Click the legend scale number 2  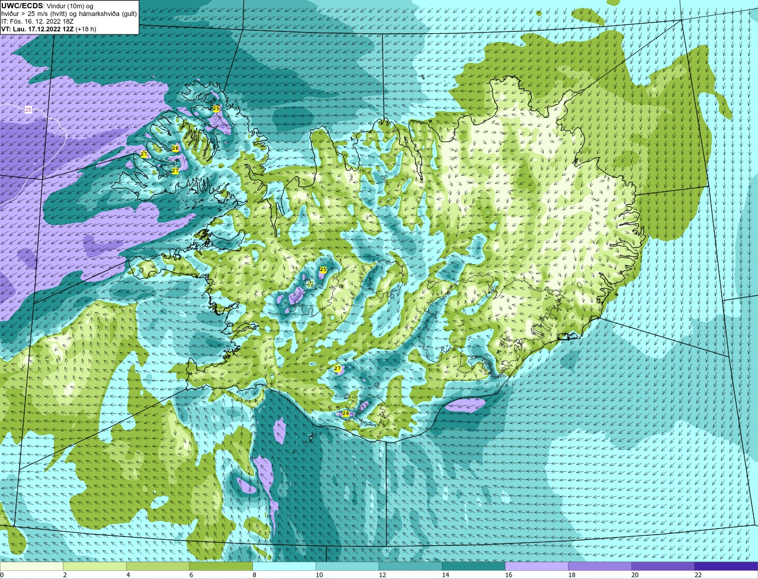point(65,575)
